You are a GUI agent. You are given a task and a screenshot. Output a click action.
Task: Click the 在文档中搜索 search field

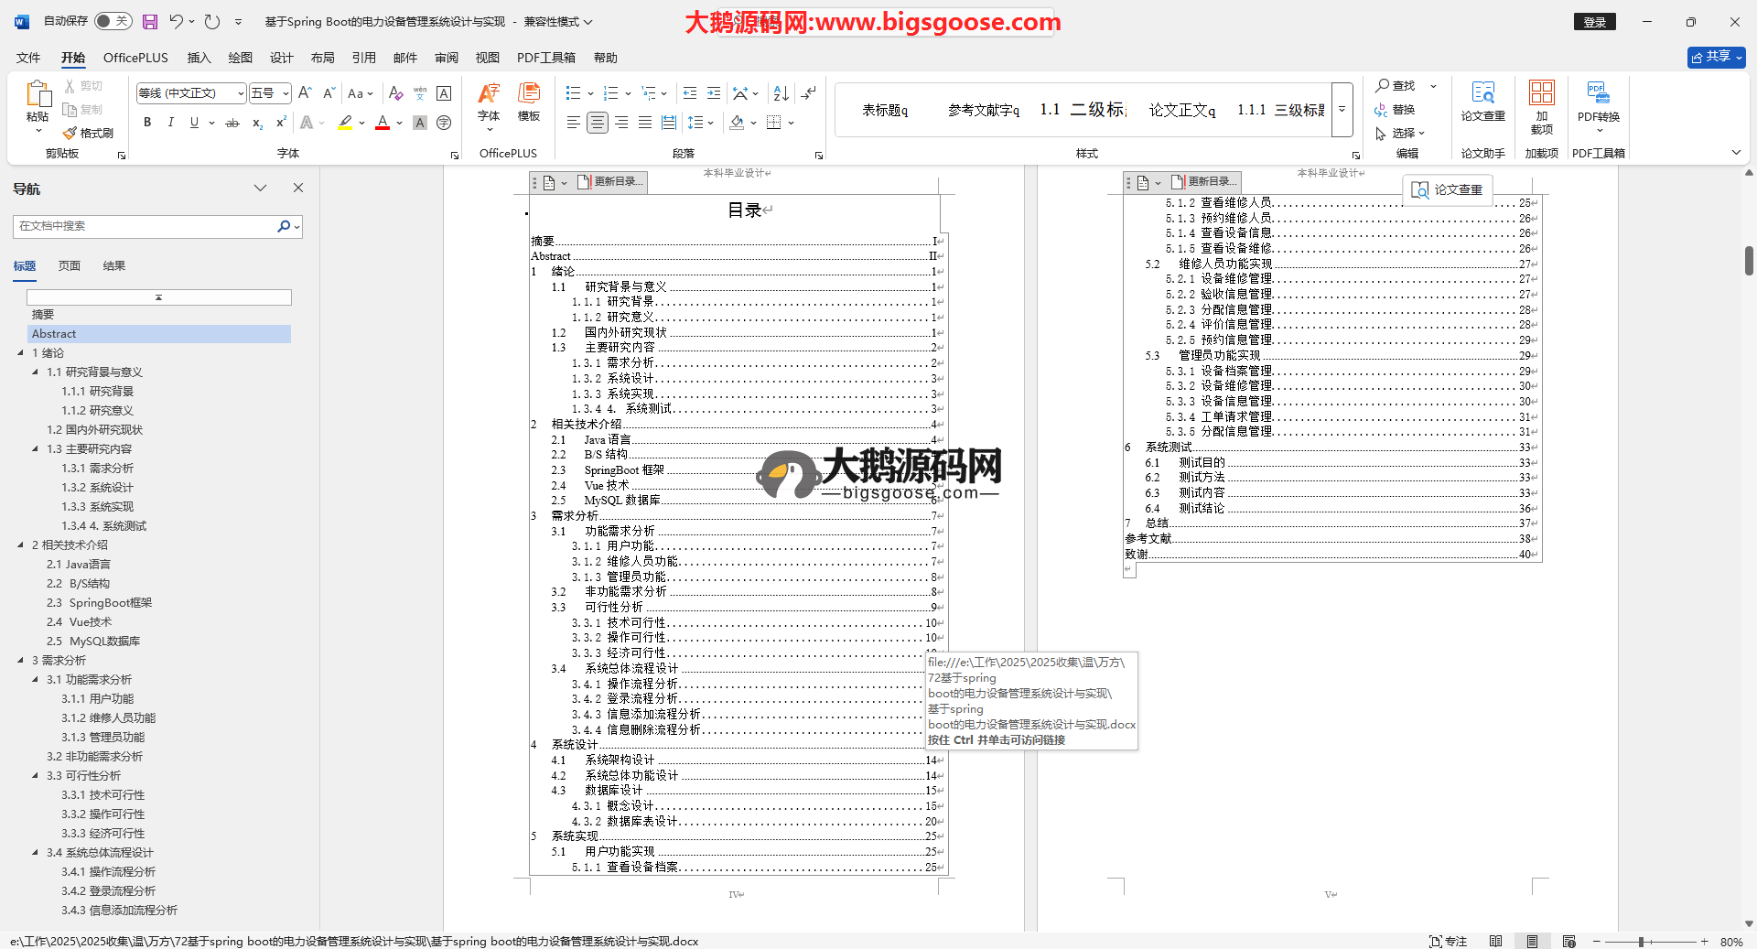coord(146,226)
